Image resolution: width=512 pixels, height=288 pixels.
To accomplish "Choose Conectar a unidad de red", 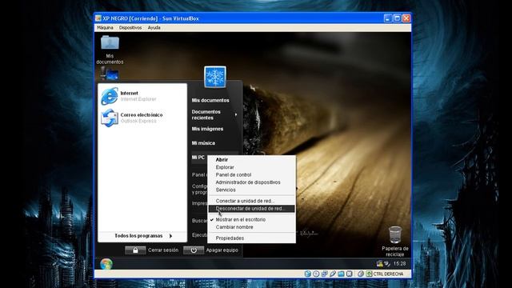I will 251,201.
